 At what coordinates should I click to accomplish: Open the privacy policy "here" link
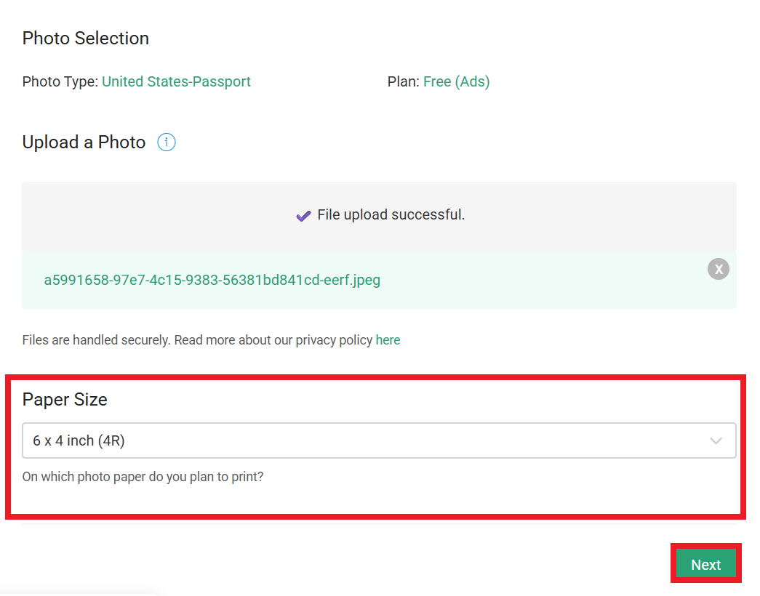point(388,340)
